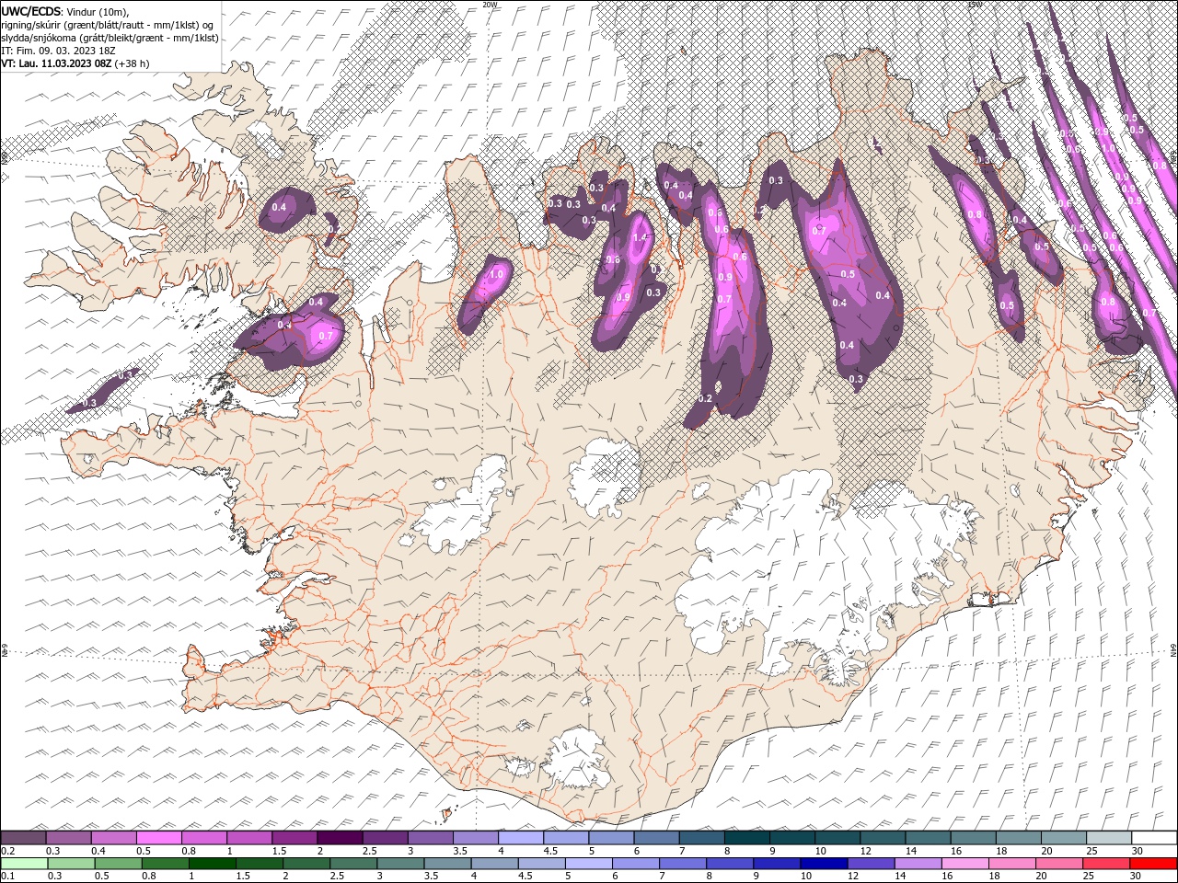Click the '1.5' label under the snow legend
The image size is (1178, 883).
point(278,851)
